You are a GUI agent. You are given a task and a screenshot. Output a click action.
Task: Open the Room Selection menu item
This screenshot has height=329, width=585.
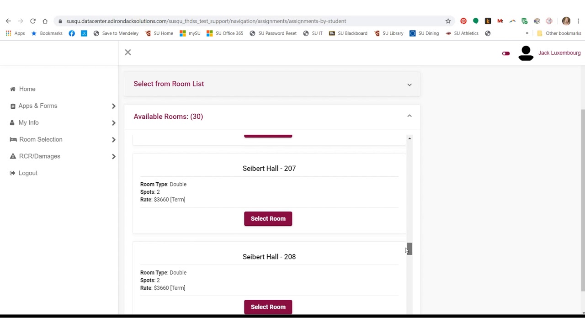point(36,139)
